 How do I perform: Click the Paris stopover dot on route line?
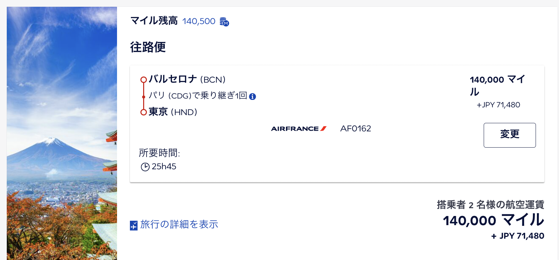tap(143, 97)
